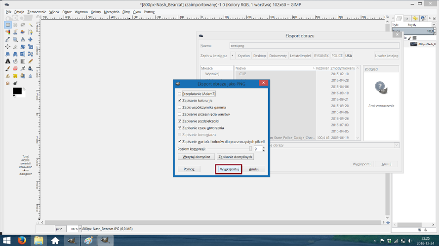This screenshot has height=246, width=439.
Task: Enable Przeplatanie (Adam7) checkbox
Action: [179, 93]
